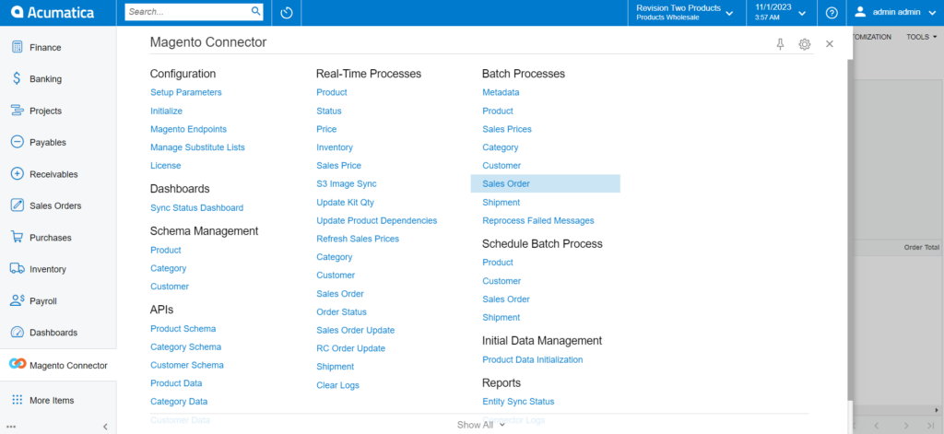The image size is (944, 434).
Task: Open Category Data under APIs
Action: (179, 401)
